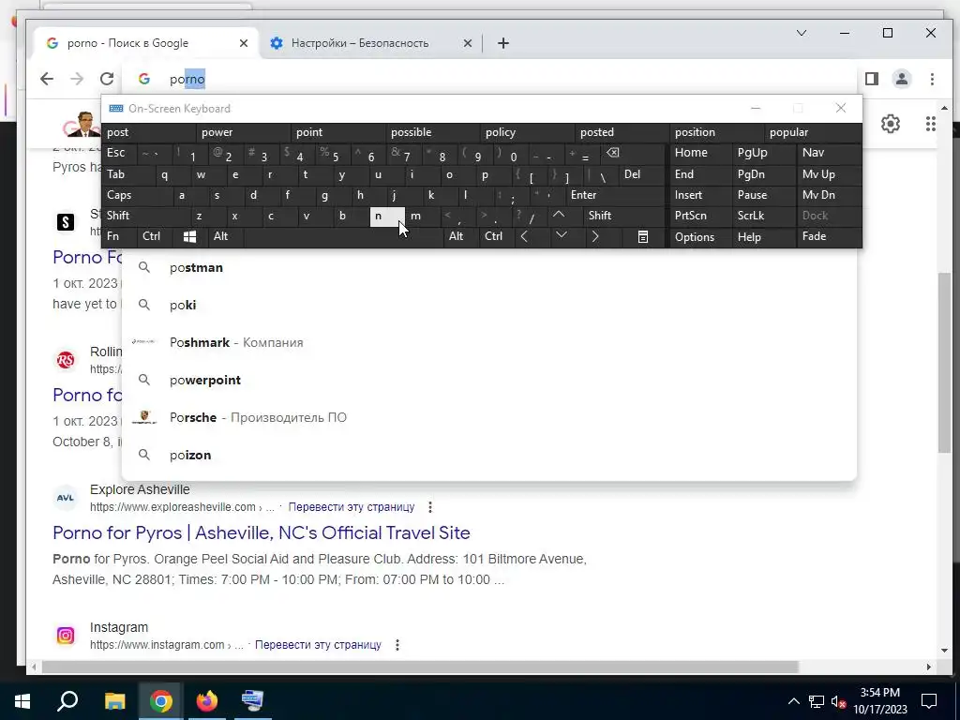This screenshot has height=720, width=960.
Task: Click the Windows key on On-Screen Keyboard
Action: [189, 236]
